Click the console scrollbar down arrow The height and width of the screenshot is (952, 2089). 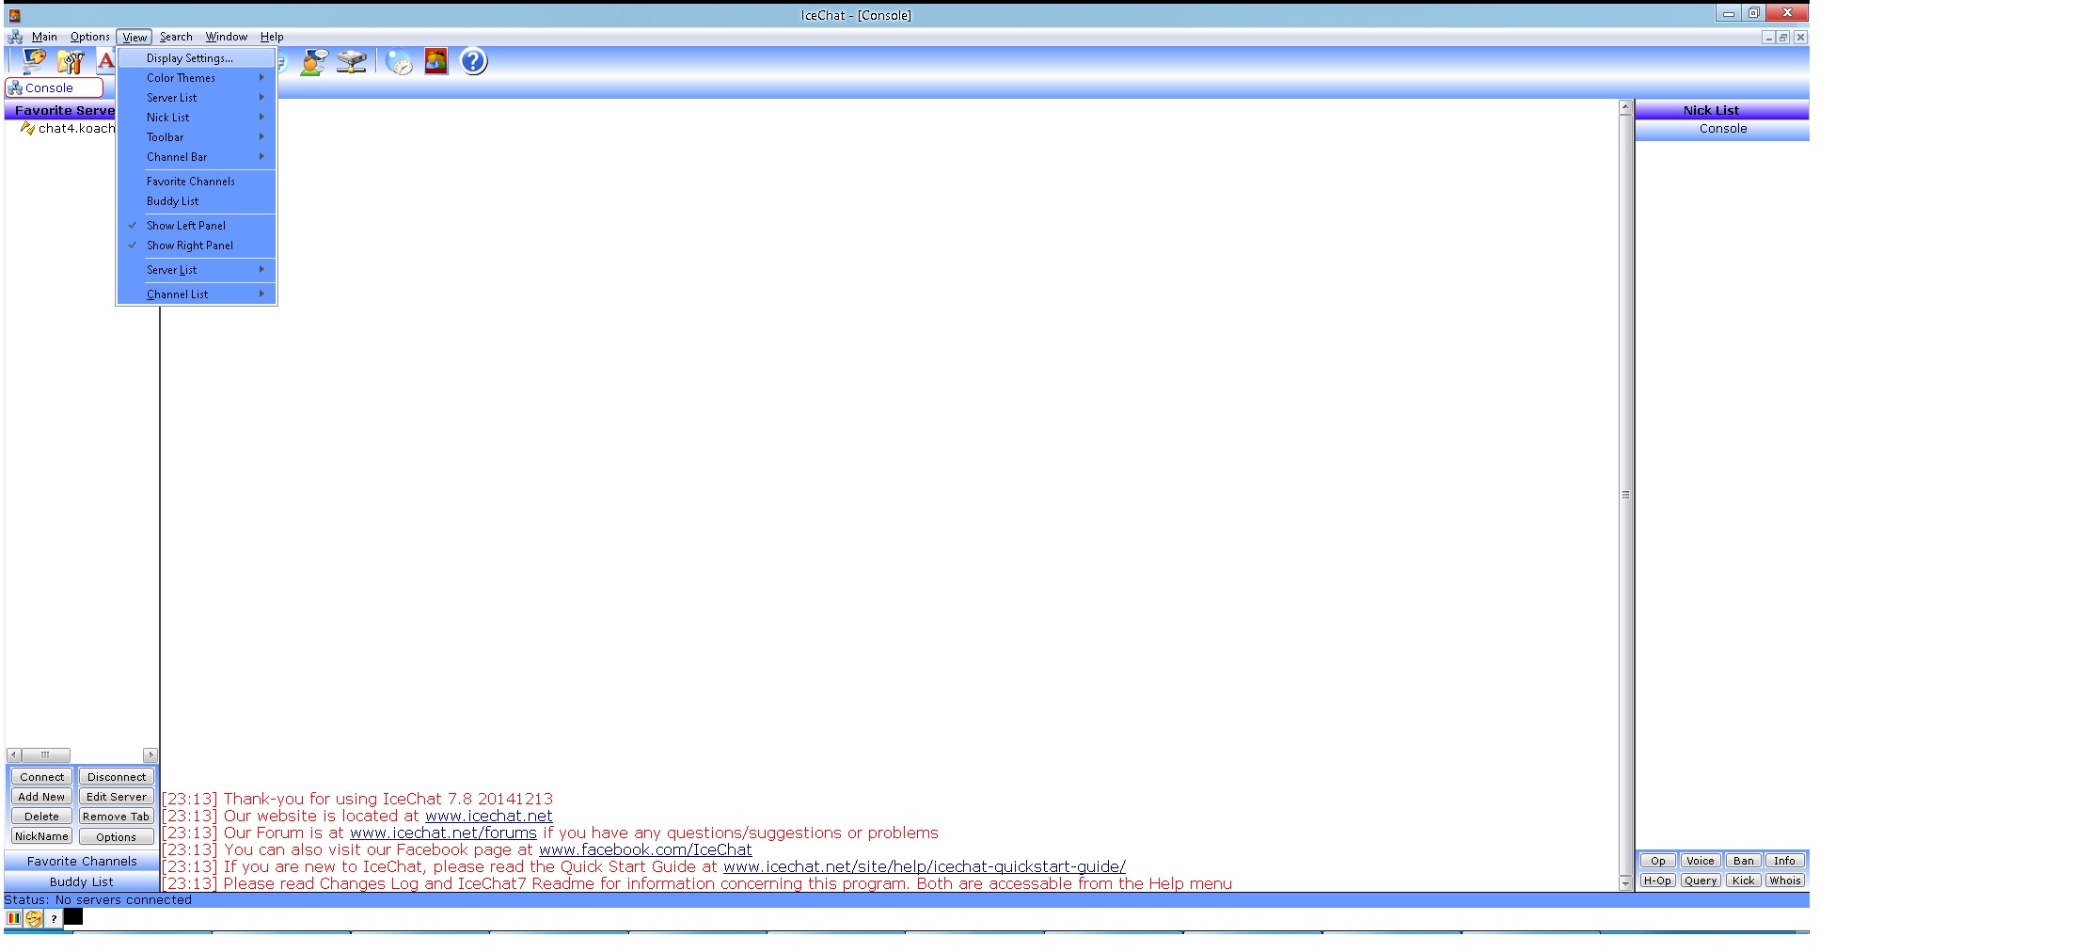pos(1625,883)
